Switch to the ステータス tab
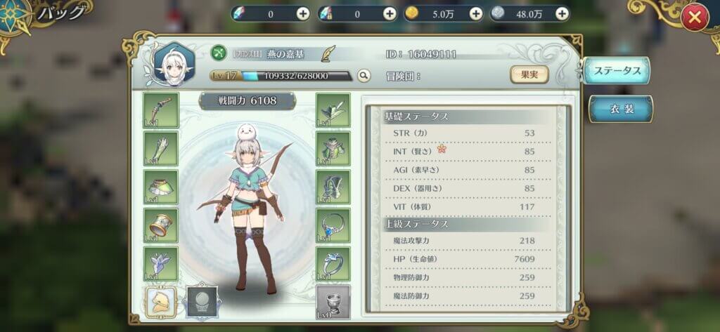Screen dimensions: 720x332 click(x=617, y=71)
